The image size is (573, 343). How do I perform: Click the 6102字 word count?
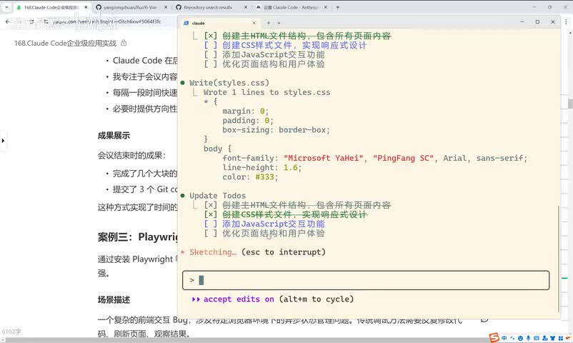point(11,332)
